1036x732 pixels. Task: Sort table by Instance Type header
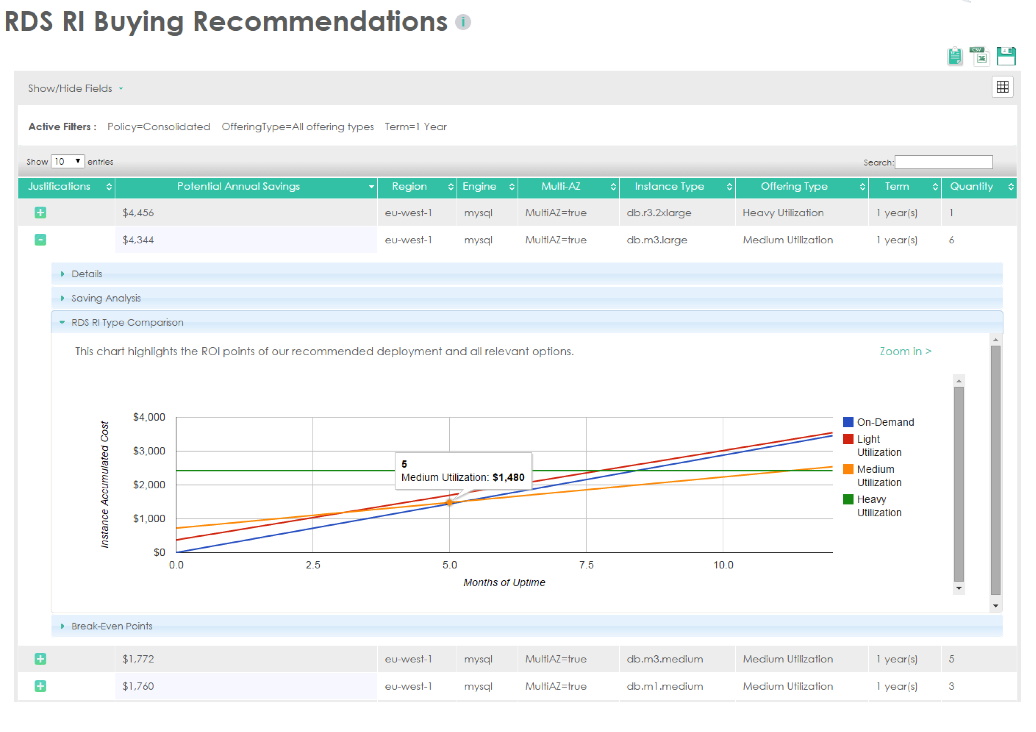pyautogui.click(x=669, y=186)
